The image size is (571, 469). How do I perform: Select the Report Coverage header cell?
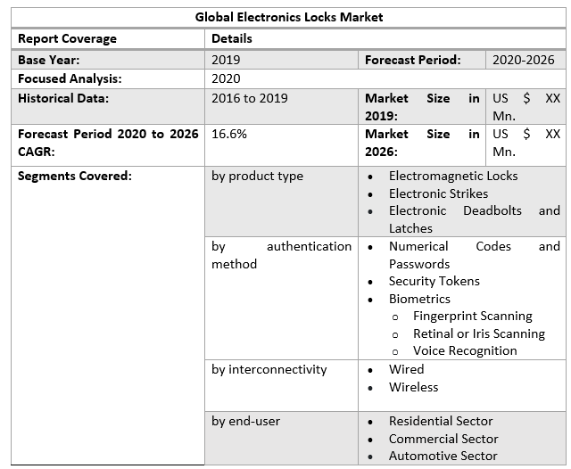tap(67, 38)
